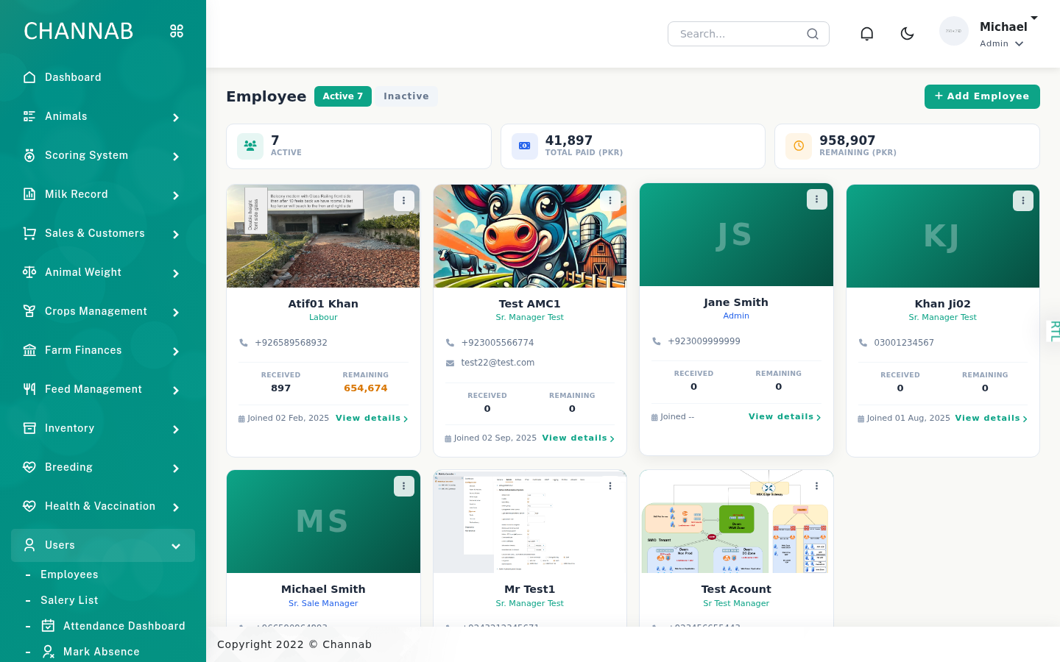View details for Test AMC1

579,438
